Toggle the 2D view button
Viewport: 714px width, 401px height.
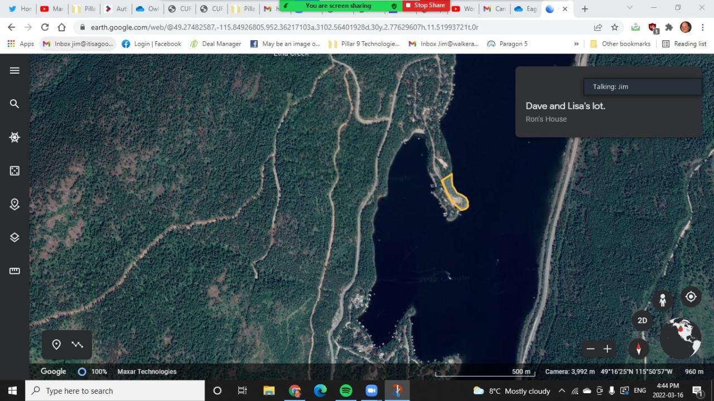(x=642, y=320)
